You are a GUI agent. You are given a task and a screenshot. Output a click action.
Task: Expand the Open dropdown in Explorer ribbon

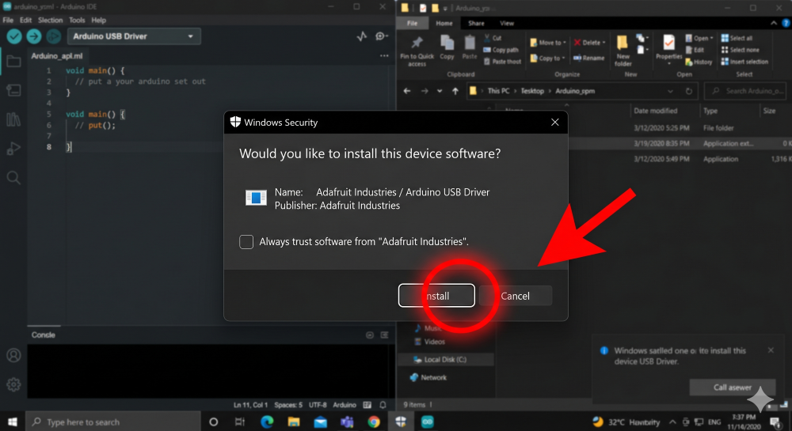tap(699, 38)
